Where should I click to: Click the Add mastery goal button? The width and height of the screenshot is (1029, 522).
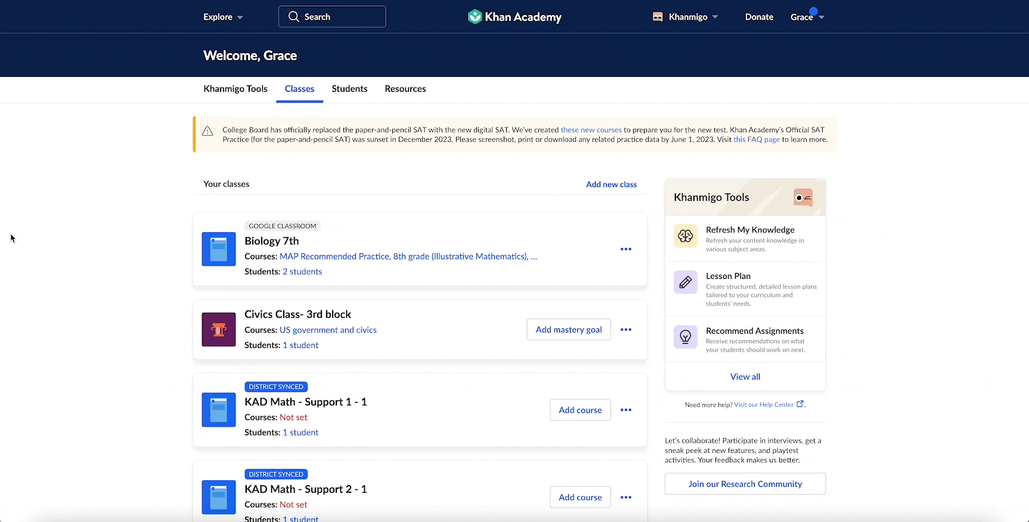click(x=569, y=330)
